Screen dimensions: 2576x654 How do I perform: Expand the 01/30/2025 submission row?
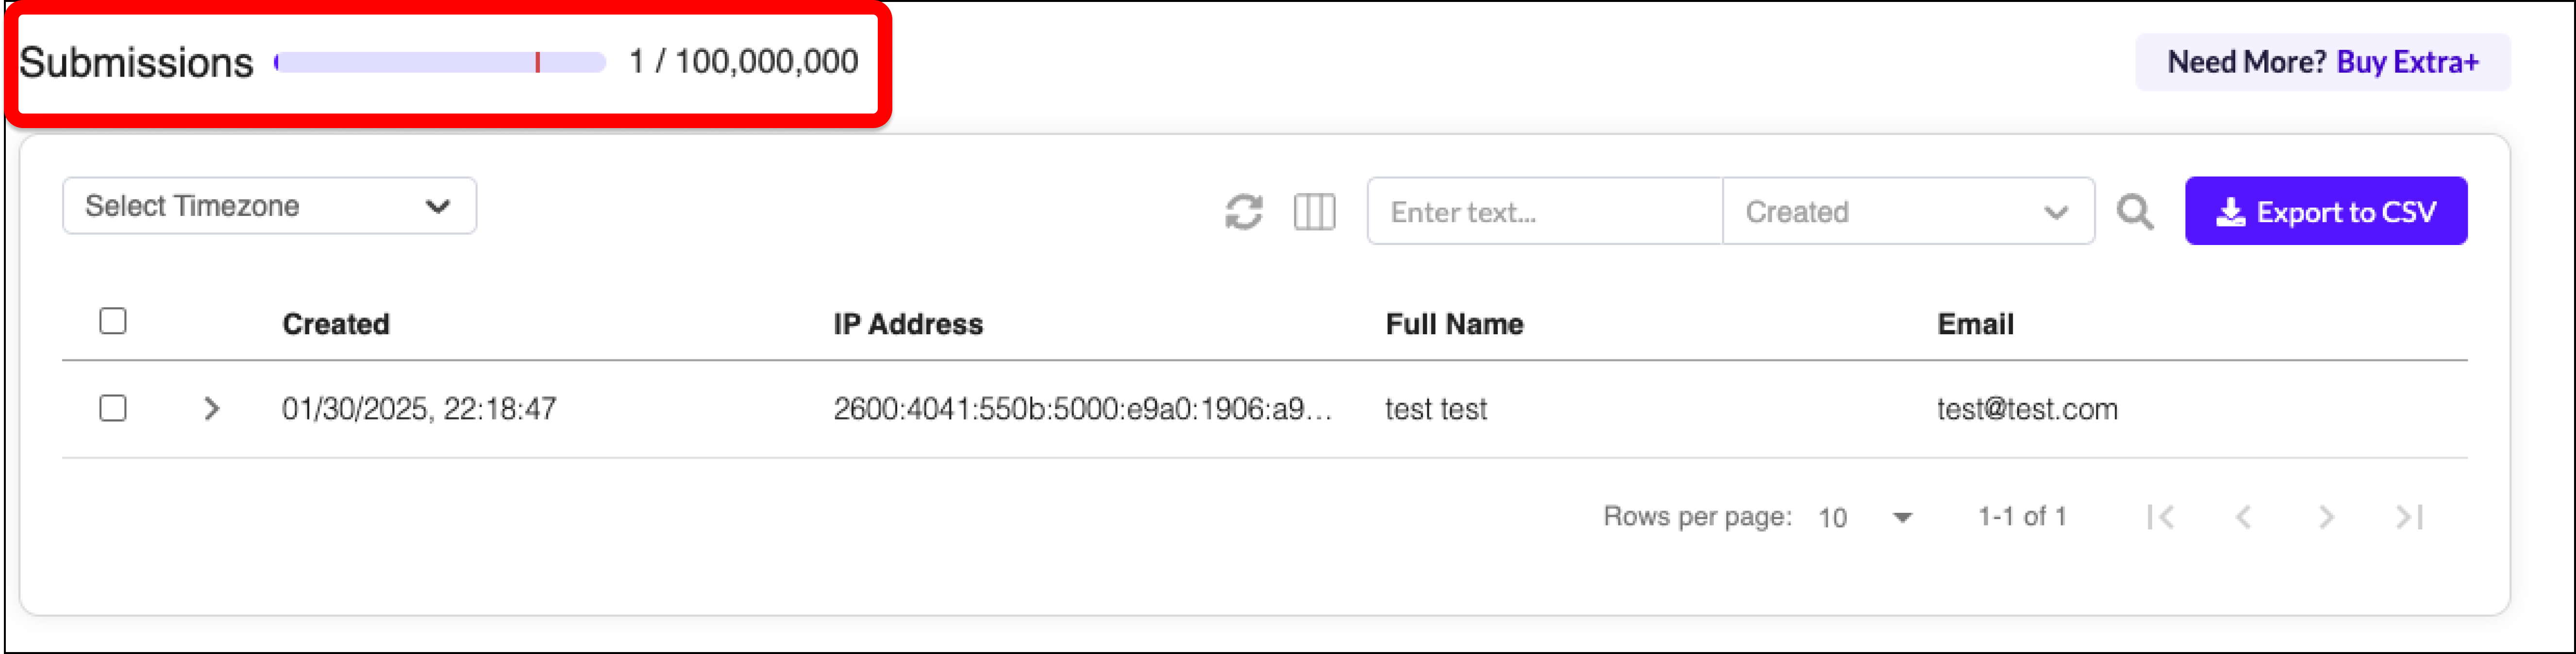tap(211, 408)
